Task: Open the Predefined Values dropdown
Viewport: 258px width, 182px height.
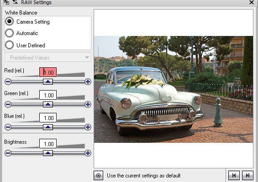Action: [48, 57]
